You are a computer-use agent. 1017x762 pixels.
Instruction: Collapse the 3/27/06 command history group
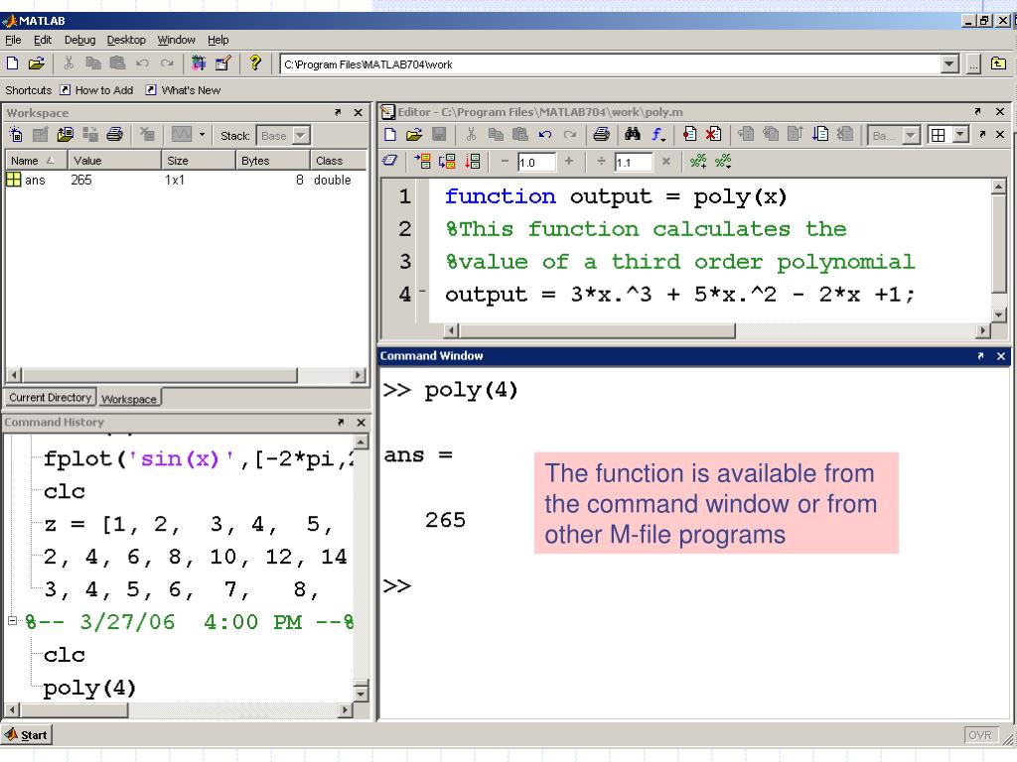[x=12, y=621]
